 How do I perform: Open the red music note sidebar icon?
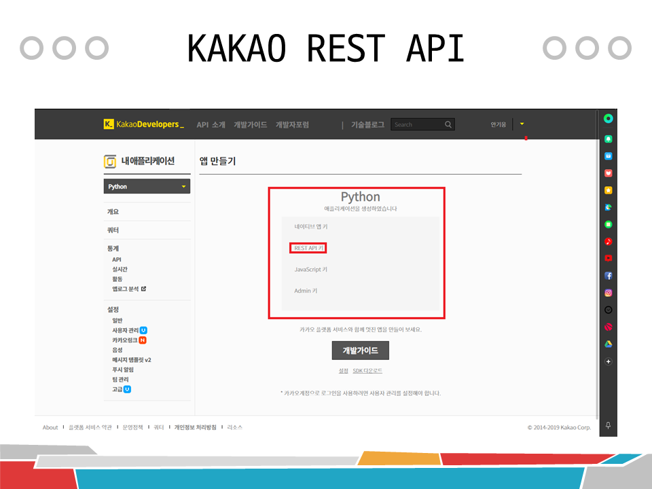click(x=608, y=241)
